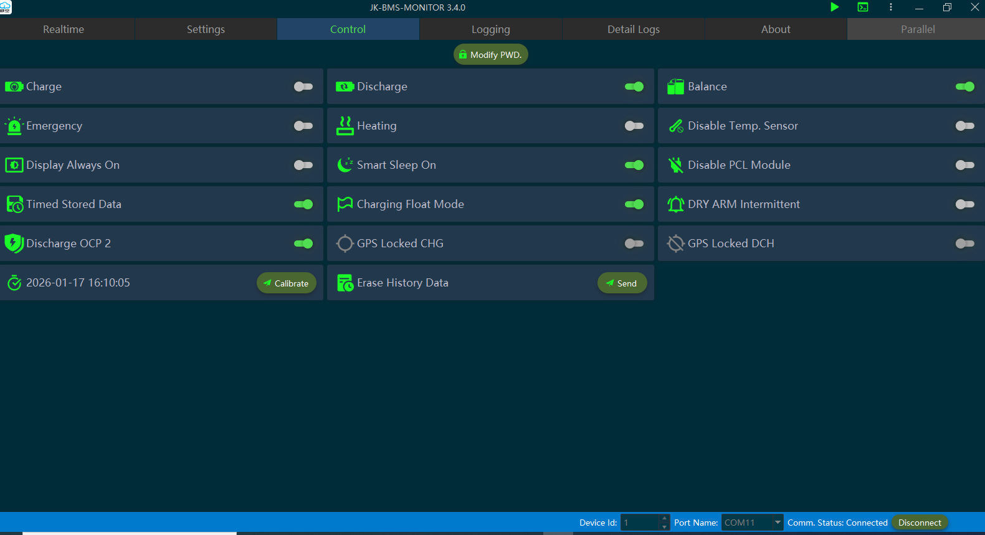Turn off the Balance toggle
The width and height of the screenshot is (985, 535).
964,87
